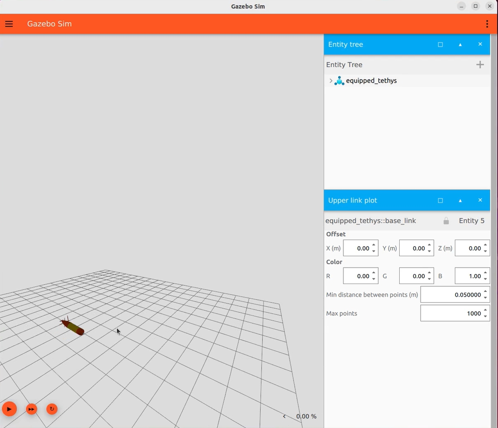
Task: Increase the Min distance between points value
Action: point(485,291)
